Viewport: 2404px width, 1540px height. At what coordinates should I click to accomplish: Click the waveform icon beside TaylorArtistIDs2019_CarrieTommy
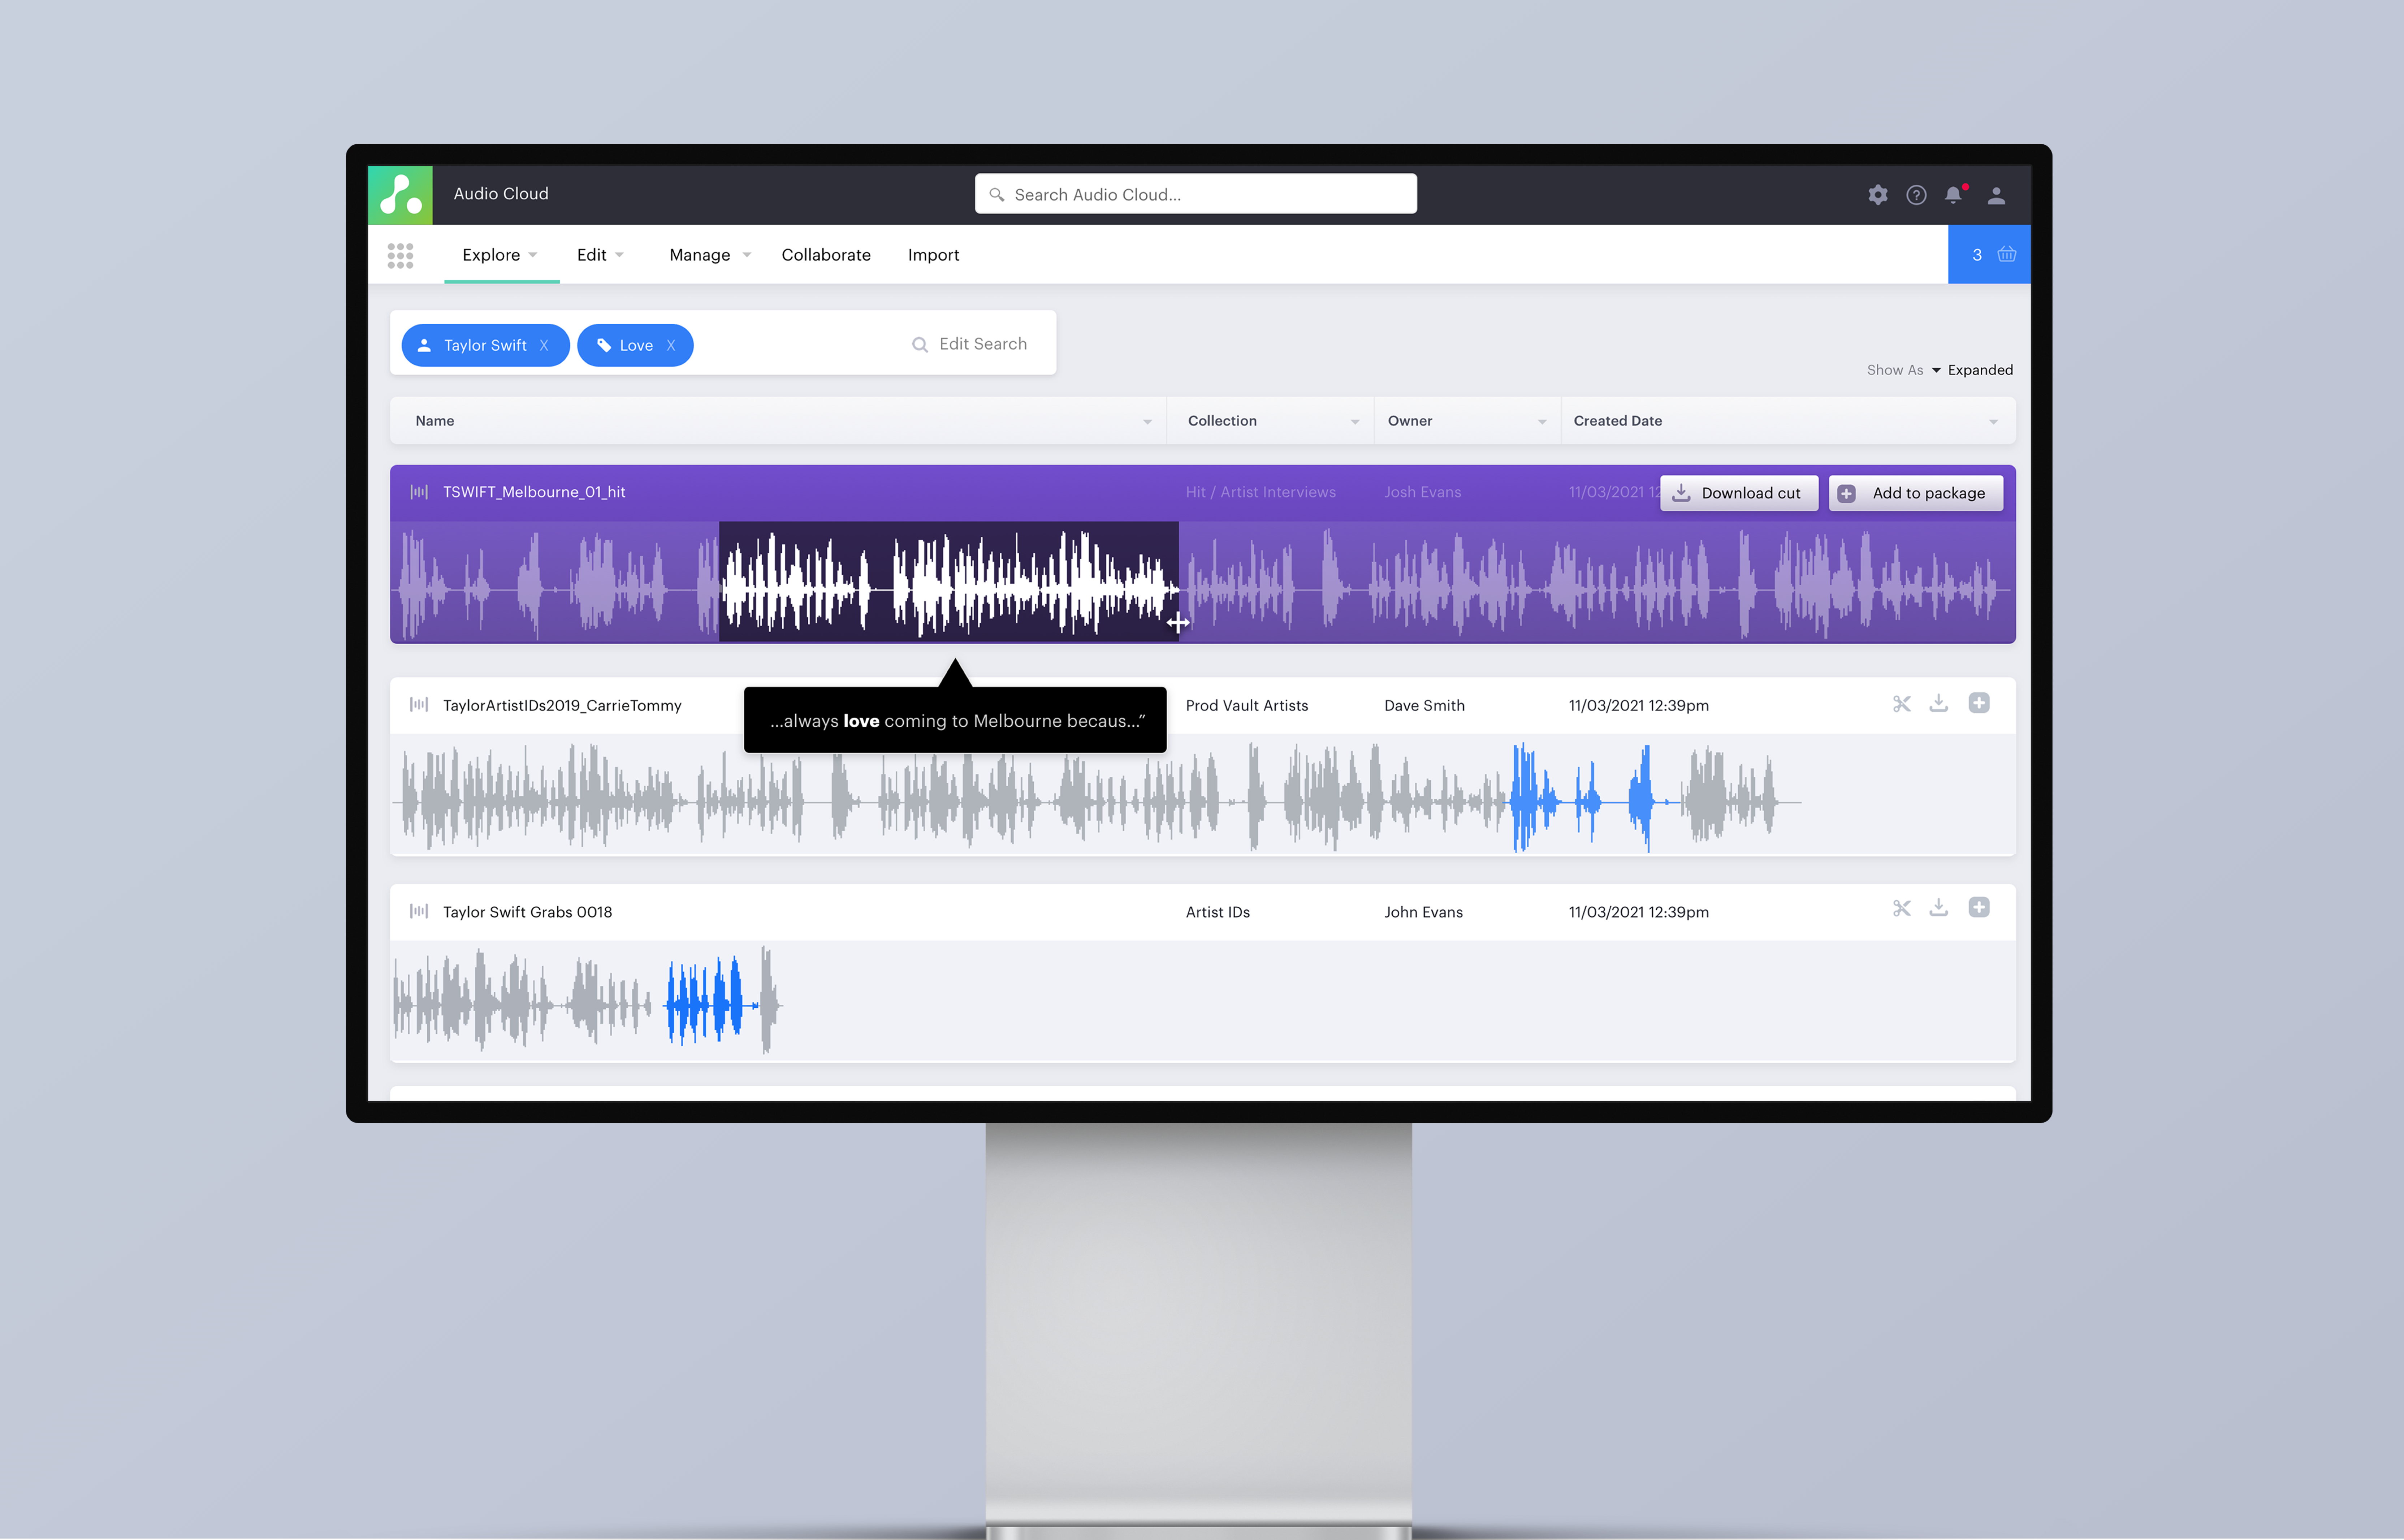point(419,705)
